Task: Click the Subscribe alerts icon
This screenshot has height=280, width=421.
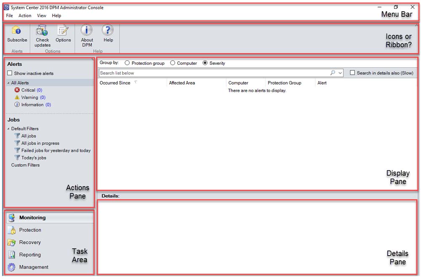Action: (x=17, y=31)
